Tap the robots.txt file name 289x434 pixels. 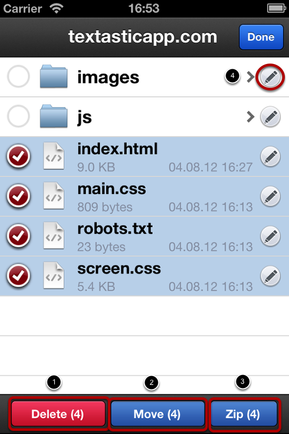coord(115,228)
